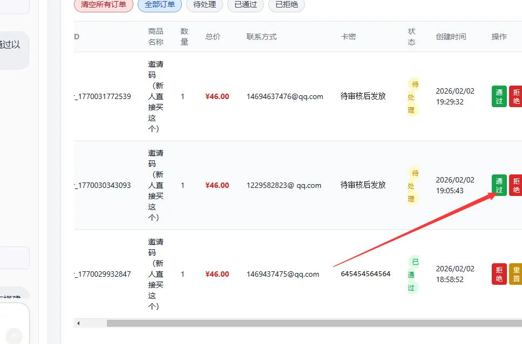Click the scrollbar left arrow below the table
The height and width of the screenshot is (344, 522).
click(77, 323)
